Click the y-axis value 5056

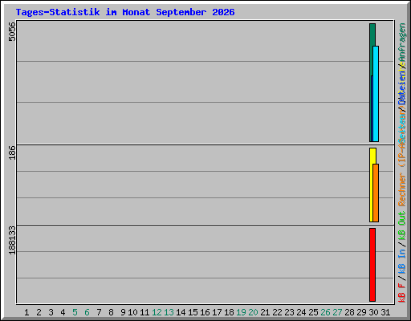coord(12,31)
